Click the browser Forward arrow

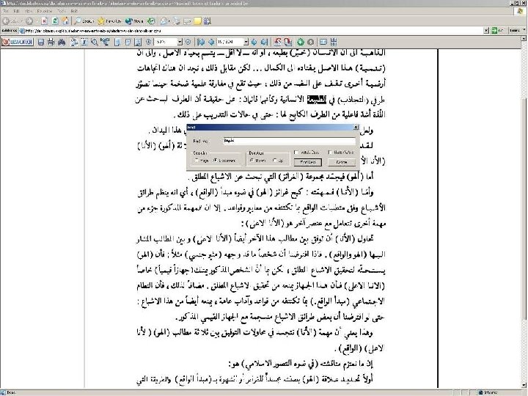point(29,21)
